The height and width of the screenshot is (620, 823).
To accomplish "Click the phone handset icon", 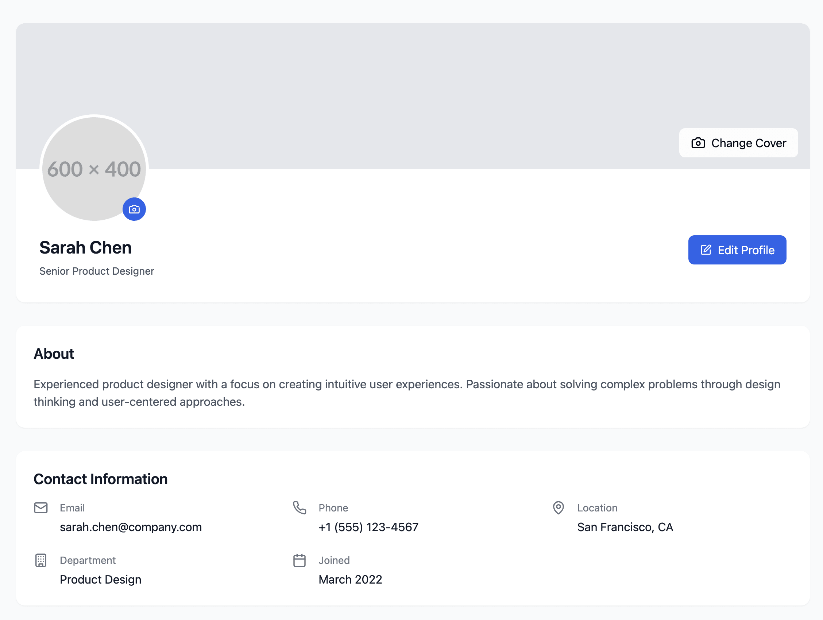I will pyautogui.click(x=299, y=507).
